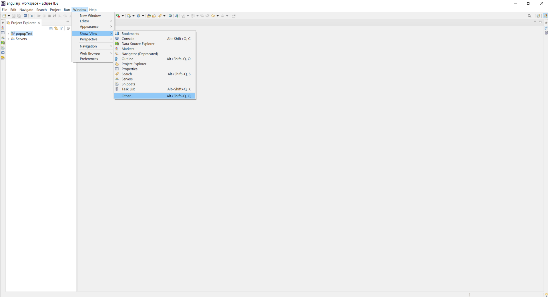The image size is (548, 297).
Task: Click the left-trim Git Staging icon
Action: (3, 58)
